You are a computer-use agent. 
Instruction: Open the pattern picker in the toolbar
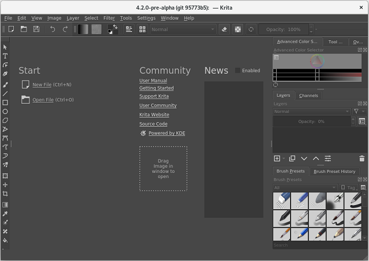pos(96,29)
